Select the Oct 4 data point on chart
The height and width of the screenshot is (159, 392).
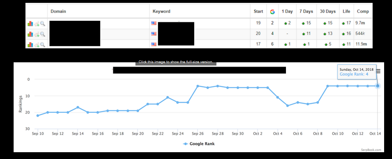tap(277, 97)
